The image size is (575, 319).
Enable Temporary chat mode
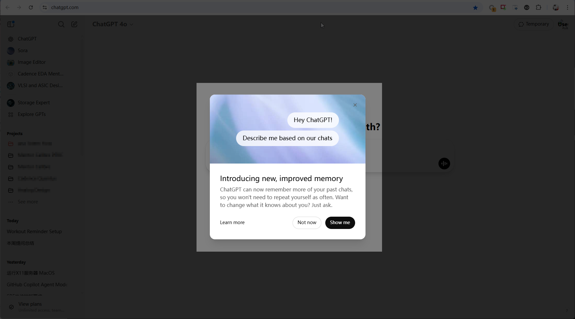point(533,24)
